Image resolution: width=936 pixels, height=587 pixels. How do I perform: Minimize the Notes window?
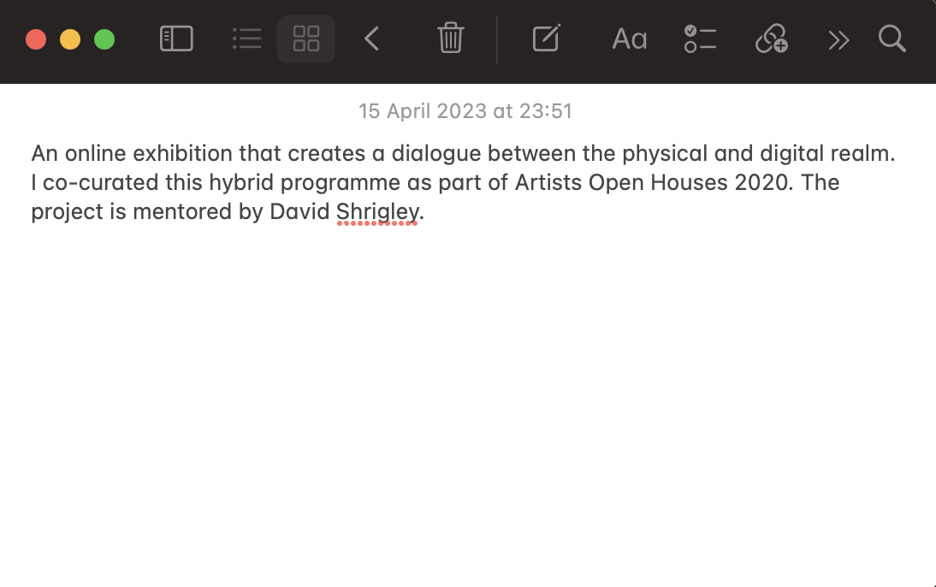tap(70, 39)
